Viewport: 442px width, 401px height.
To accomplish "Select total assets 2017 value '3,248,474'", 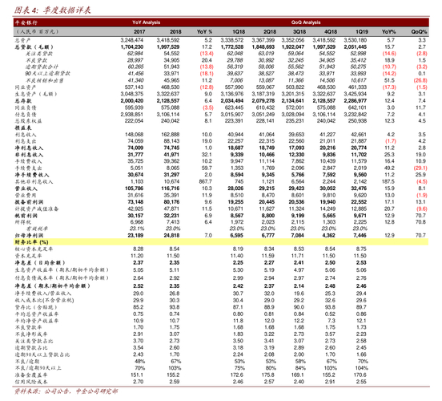I will 132,40.
